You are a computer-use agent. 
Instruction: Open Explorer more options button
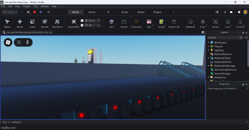246,37
